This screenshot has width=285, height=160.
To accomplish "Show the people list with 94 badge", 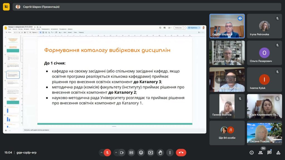I will click(x=261, y=152).
